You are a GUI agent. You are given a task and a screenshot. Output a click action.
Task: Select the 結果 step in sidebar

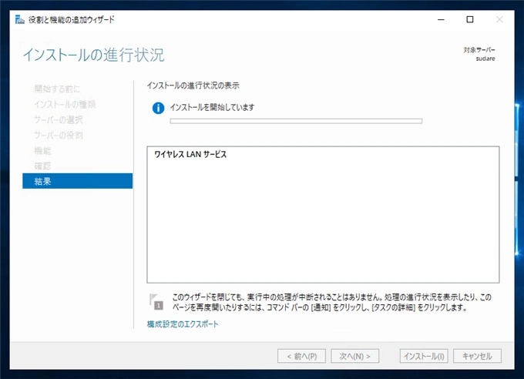click(x=78, y=181)
